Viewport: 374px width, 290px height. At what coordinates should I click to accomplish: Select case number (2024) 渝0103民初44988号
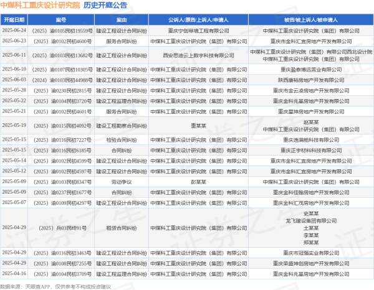tap(62, 80)
